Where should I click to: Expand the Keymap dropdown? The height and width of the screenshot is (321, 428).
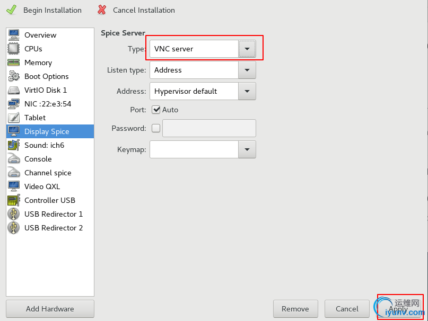click(247, 149)
